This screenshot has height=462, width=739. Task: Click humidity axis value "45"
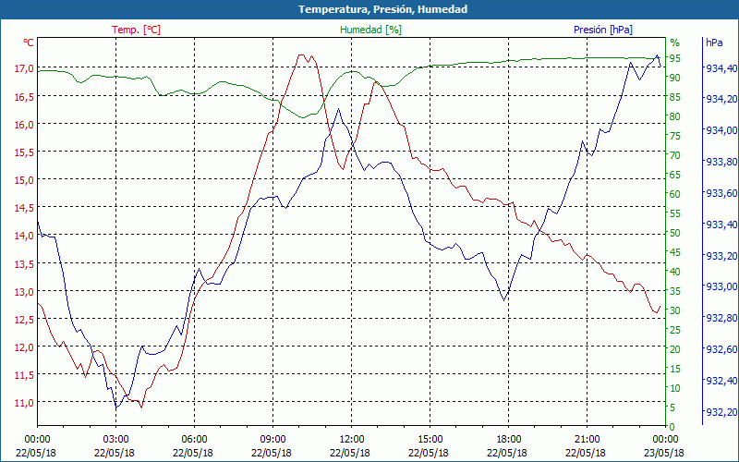tap(675, 252)
